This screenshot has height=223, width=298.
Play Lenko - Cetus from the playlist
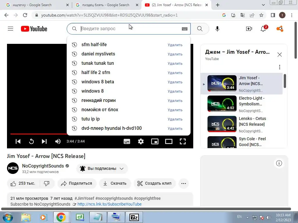[241, 124]
